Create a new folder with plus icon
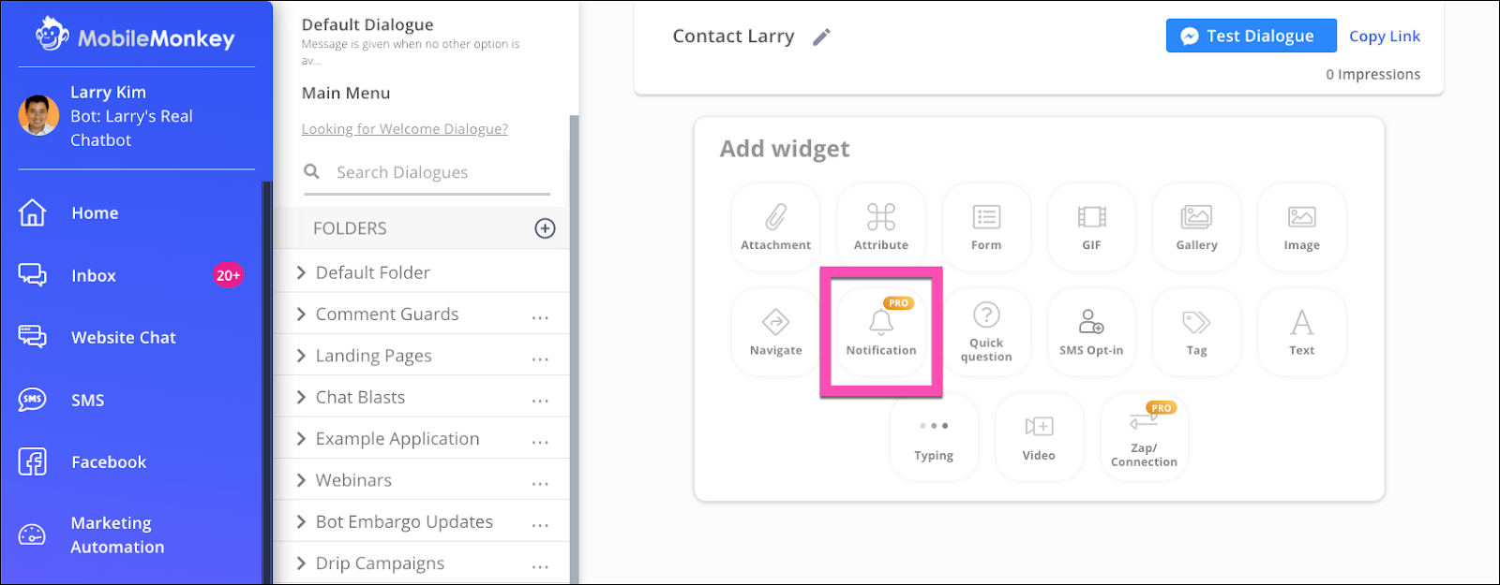Viewport: 1500px width, 585px height. click(x=545, y=227)
